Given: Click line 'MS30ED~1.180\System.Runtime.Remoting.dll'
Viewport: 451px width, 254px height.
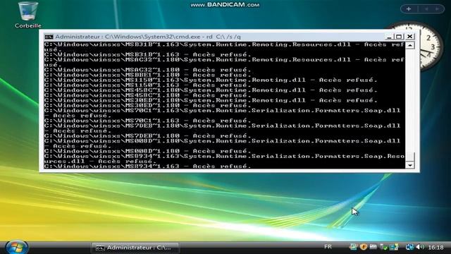Looking at the screenshot, I should point(211,100).
